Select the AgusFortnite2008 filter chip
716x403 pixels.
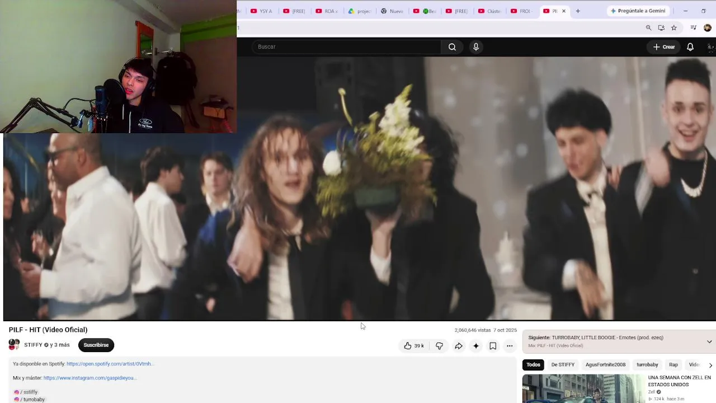pyautogui.click(x=605, y=365)
